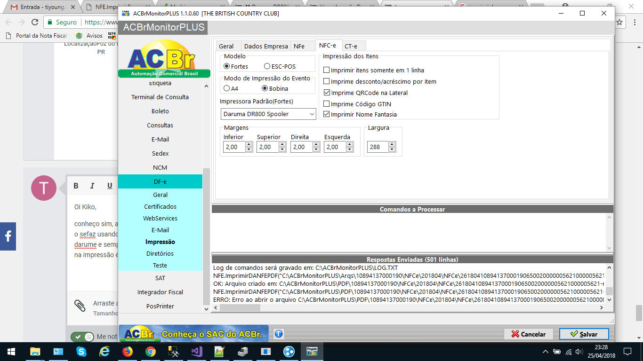
Task: Open the SAT section in sidebar
Action: click(x=160, y=278)
